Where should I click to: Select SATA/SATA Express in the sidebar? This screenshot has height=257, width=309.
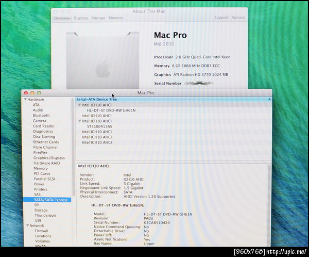pyautogui.click(x=47, y=200)
